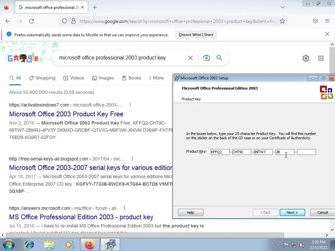
Task: Open options for the activatewindows7.com result
Action: tap(130, 105)
